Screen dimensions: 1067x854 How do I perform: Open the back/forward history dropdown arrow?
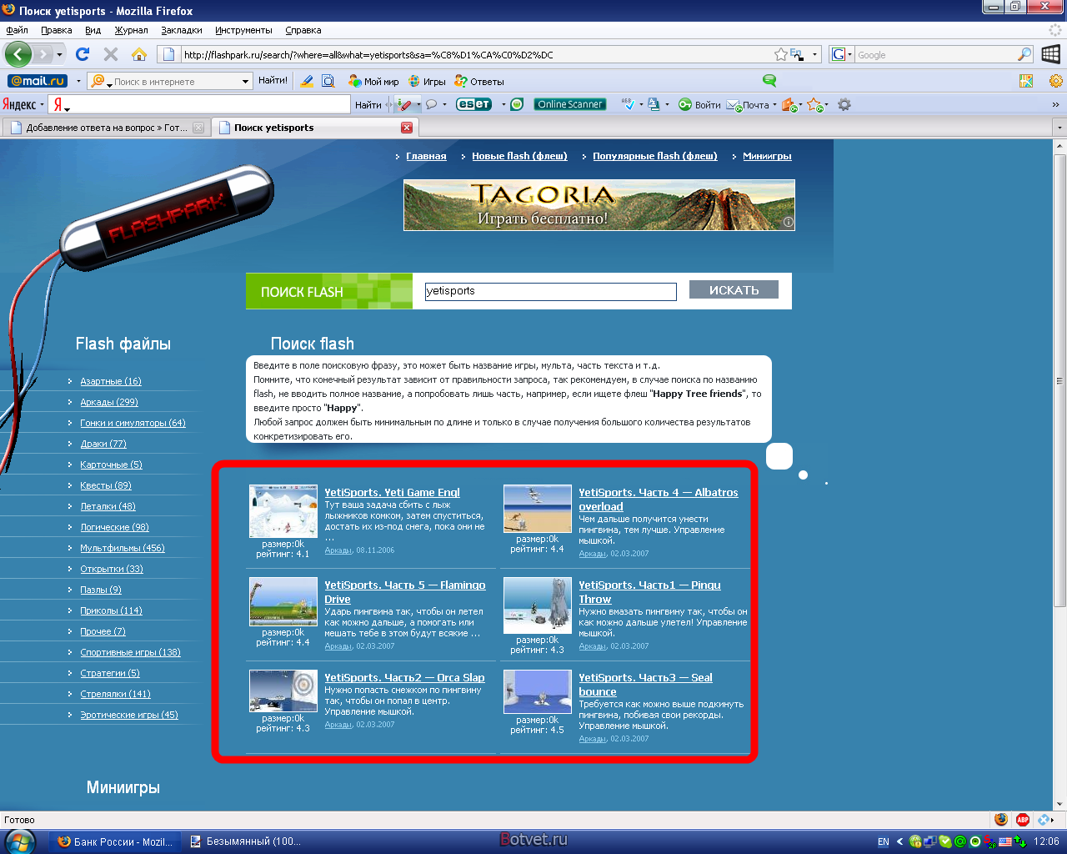click(x=59, y=54)
